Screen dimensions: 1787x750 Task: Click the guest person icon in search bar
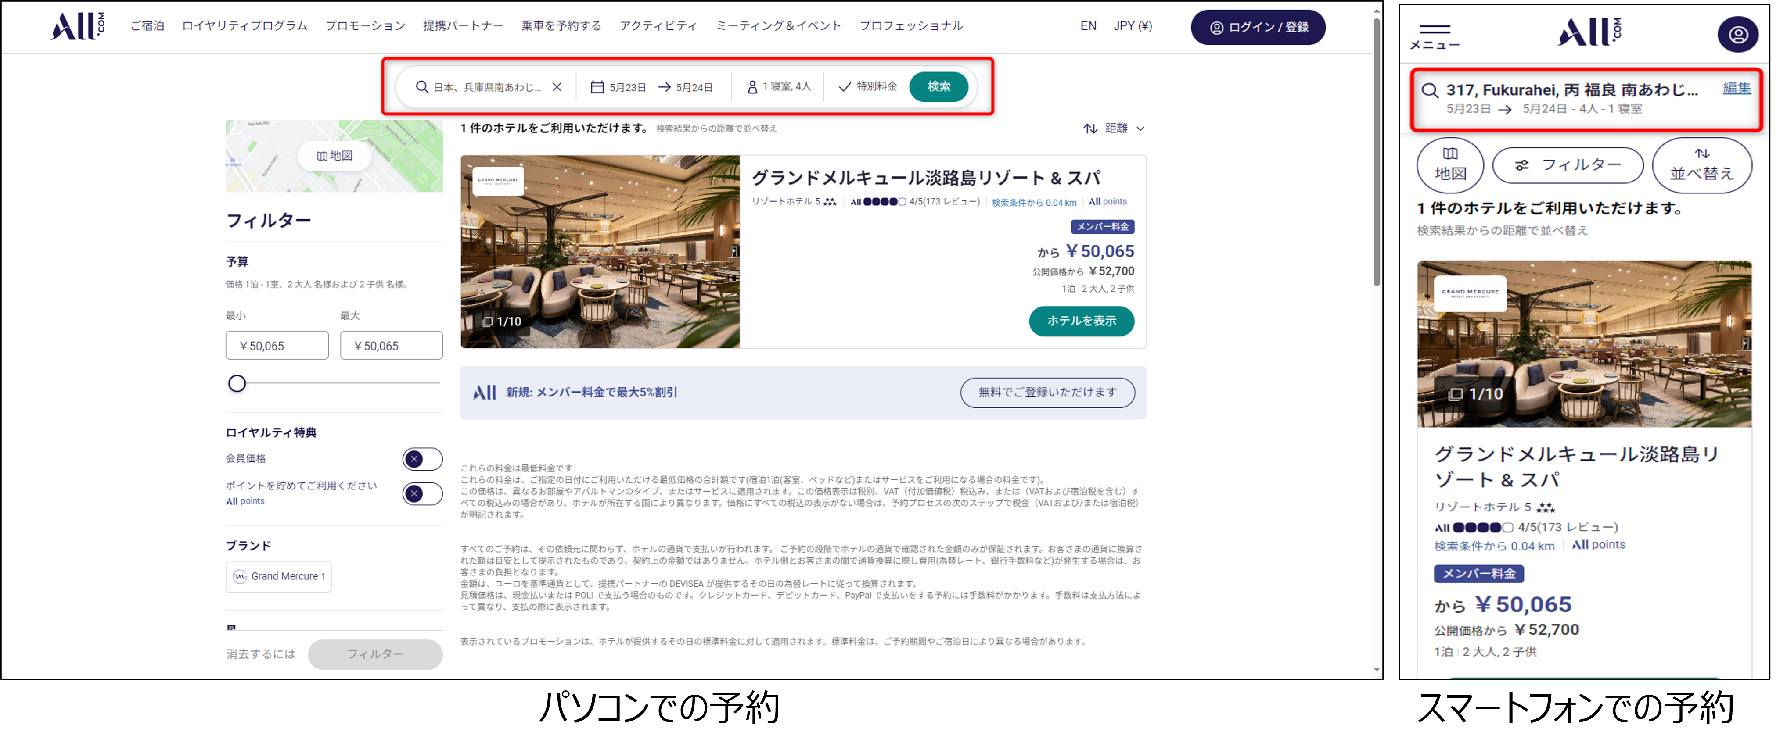(752, 87)
